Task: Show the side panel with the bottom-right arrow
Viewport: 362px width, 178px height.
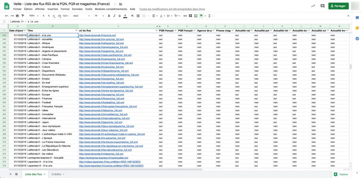Action: (357, 173)
